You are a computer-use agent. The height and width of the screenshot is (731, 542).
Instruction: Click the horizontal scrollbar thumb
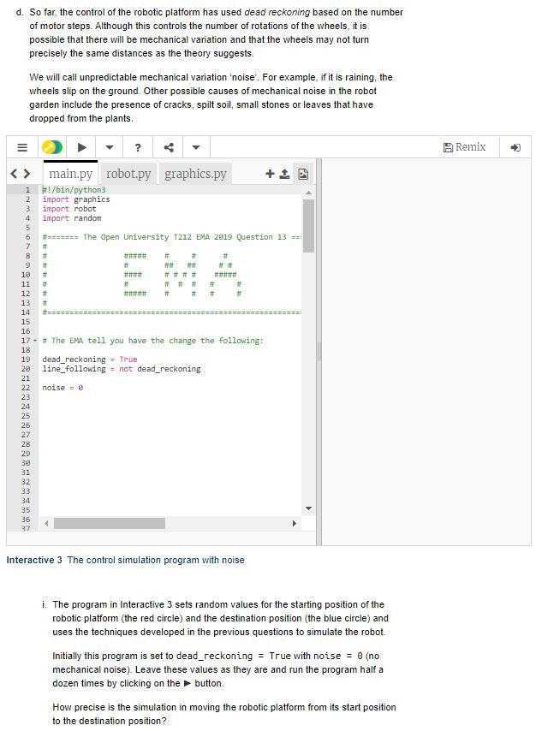pyautogui.click(x=109, y=524)
